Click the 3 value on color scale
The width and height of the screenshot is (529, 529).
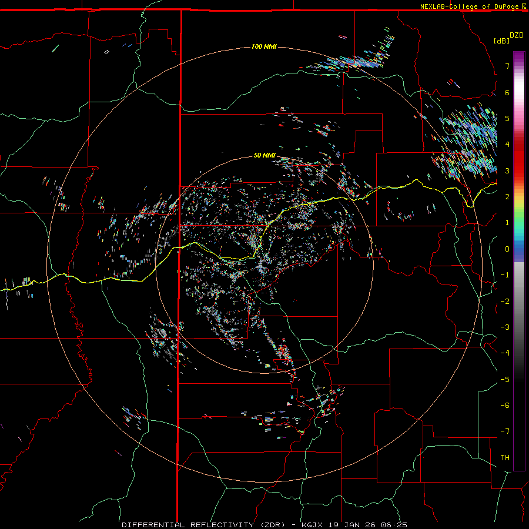[507, 170]
